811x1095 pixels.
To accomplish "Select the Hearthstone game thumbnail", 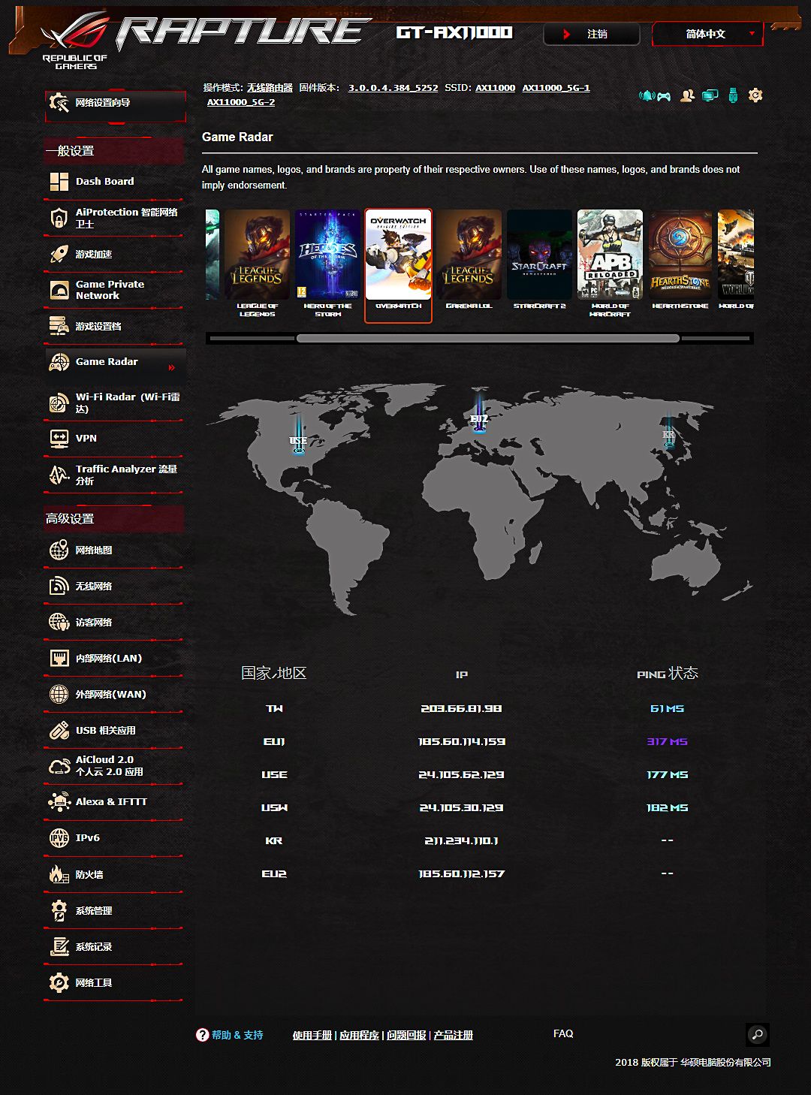I will point(680,259).
